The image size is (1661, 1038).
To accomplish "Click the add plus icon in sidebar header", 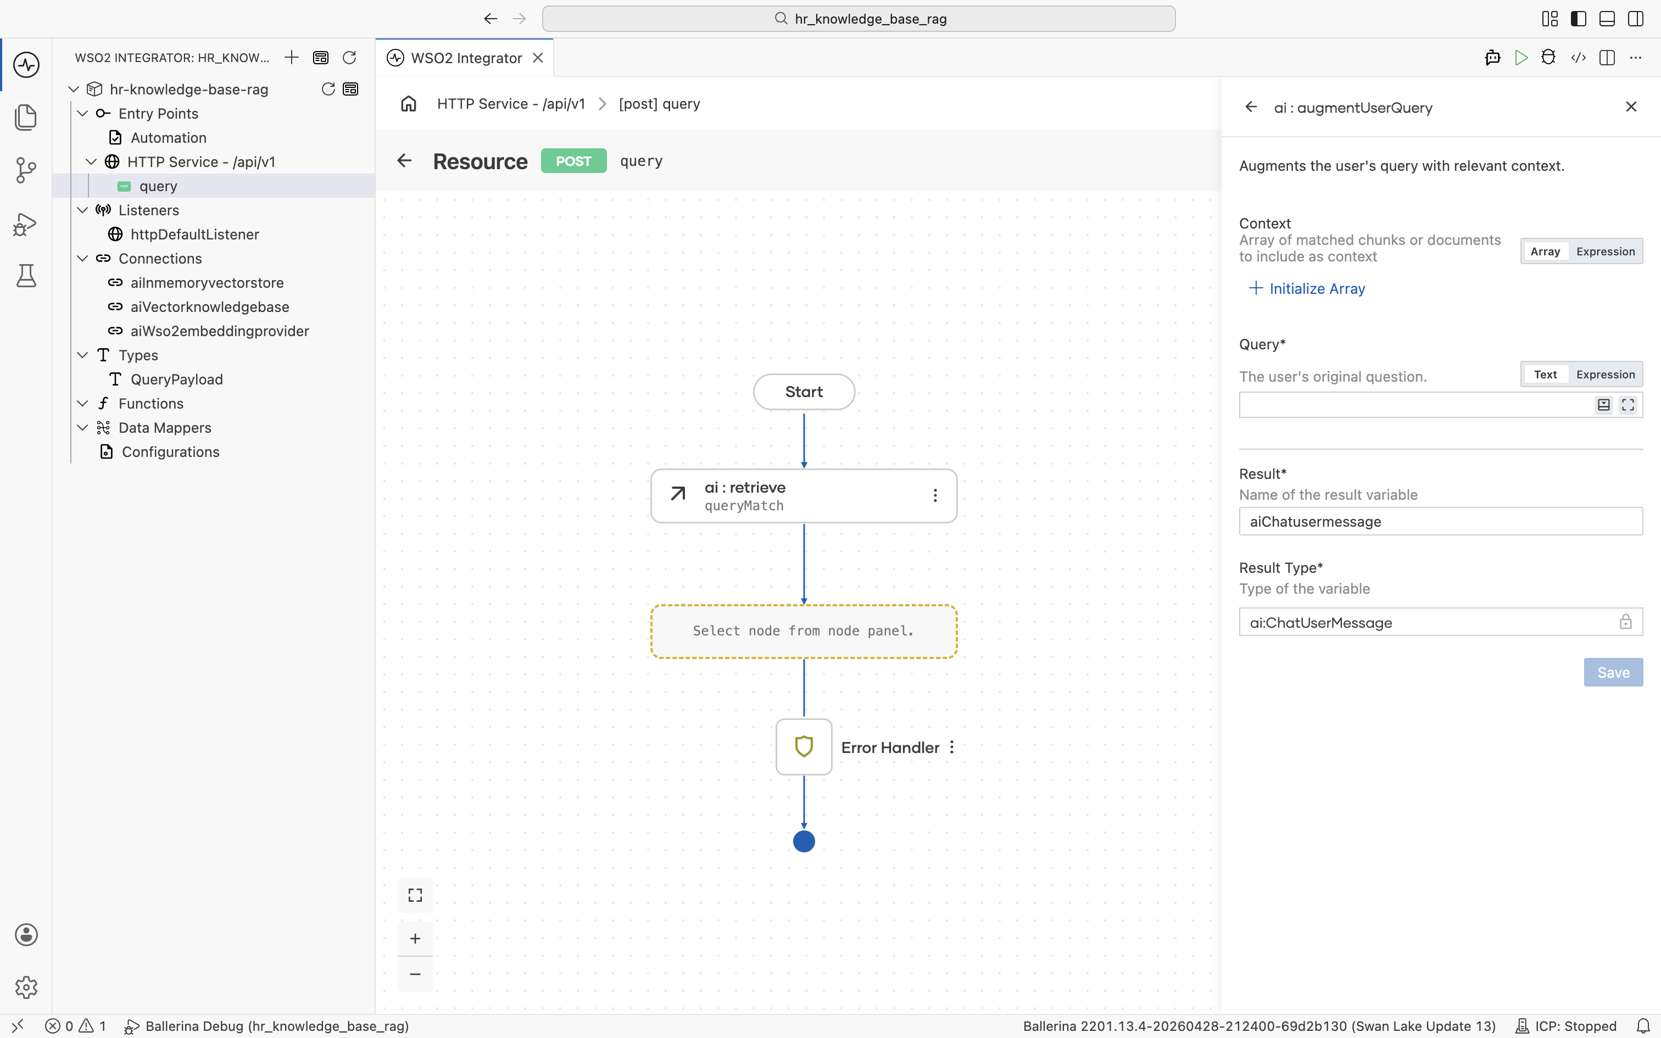I will [292, 58].
